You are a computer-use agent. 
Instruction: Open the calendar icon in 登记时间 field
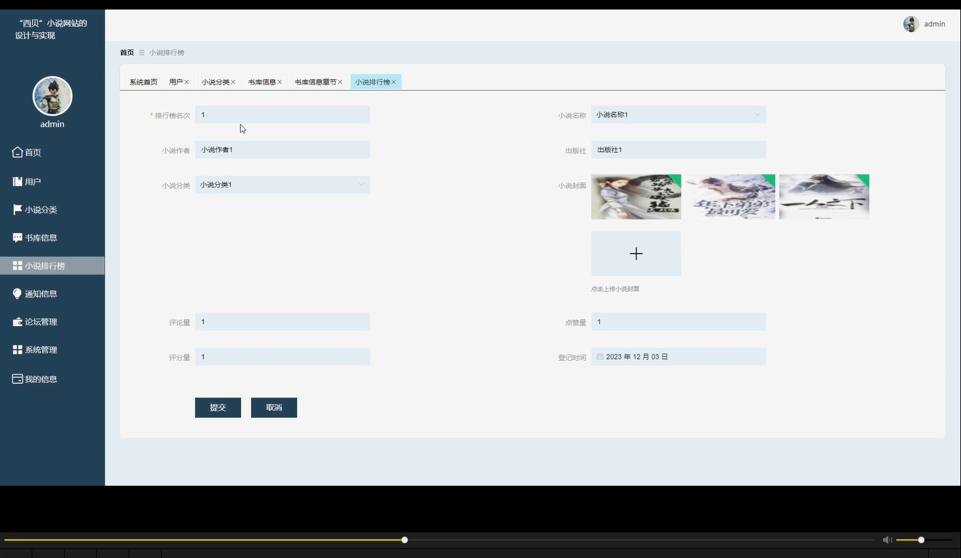[600, 357]
